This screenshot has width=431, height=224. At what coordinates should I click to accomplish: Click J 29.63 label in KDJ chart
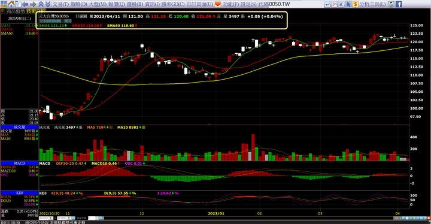click(x=168, y=193)
